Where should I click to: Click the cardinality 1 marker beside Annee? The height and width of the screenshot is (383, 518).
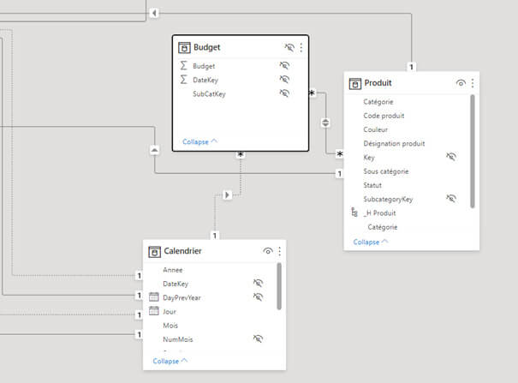[x=139, y=276]
